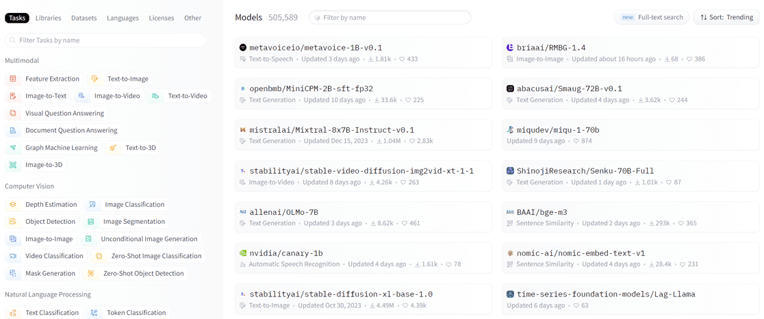Click the Object Detection icon

click(13, 222)
